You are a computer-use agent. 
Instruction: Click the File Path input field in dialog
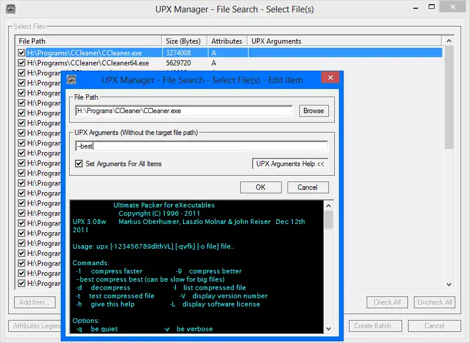tap(184, 111)
